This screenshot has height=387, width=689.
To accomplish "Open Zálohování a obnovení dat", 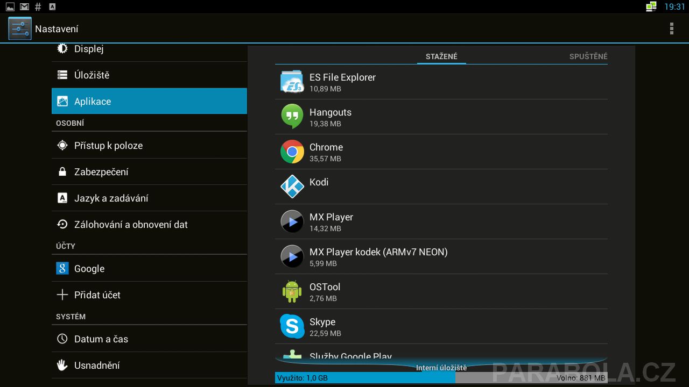I will (x=149, y=224).
